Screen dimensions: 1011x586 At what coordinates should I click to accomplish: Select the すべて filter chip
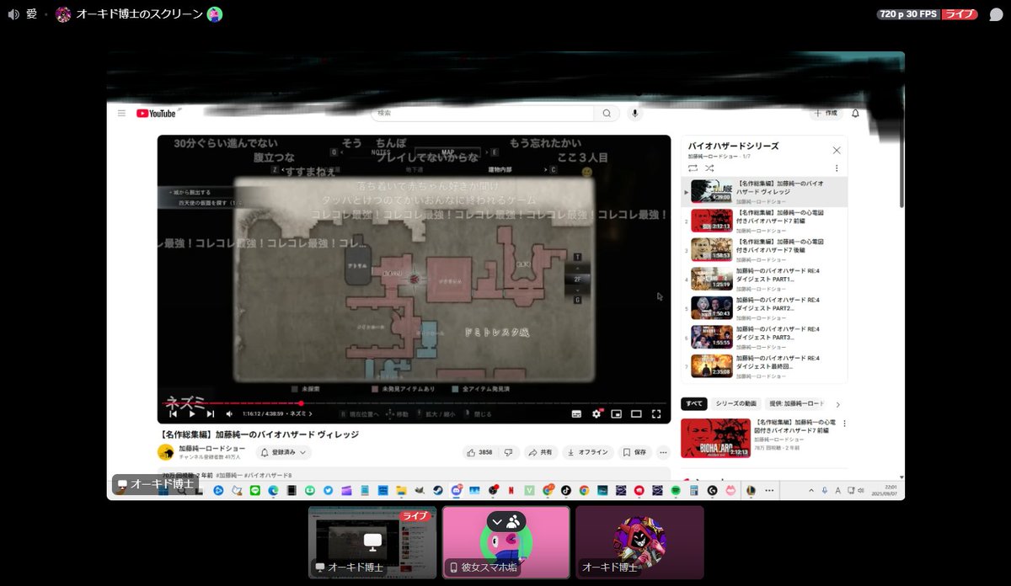pyautogui.click(x=693, y=404)
